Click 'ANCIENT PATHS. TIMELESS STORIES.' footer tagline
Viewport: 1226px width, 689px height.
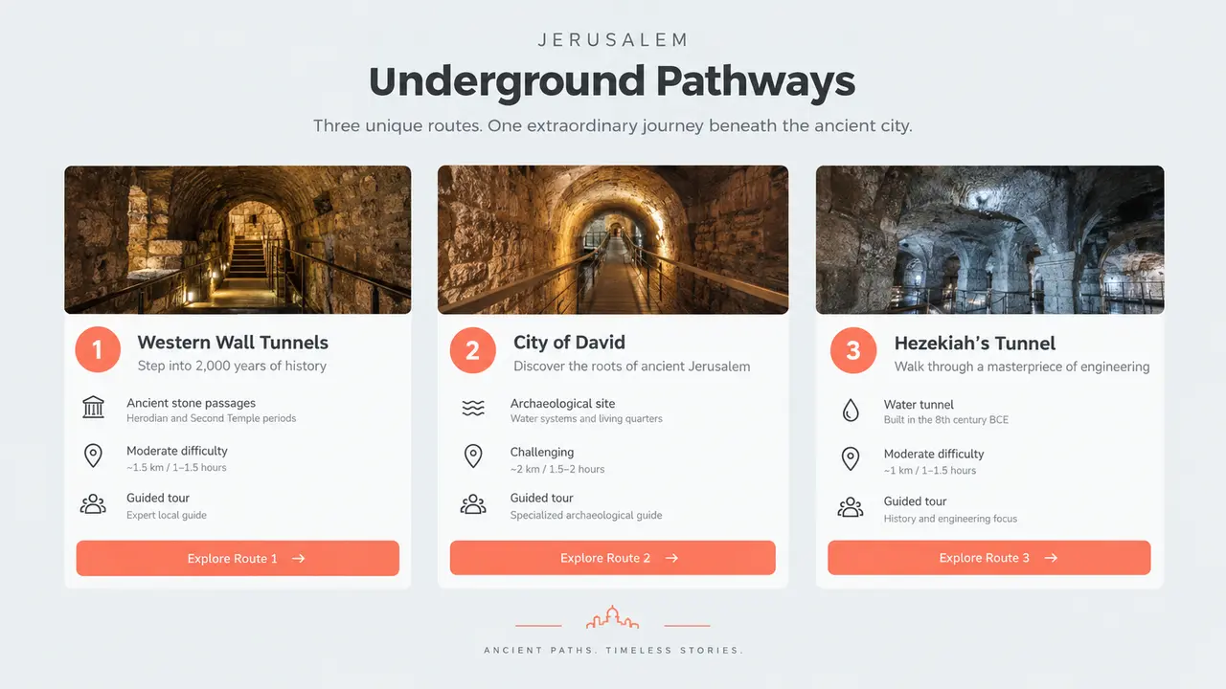613,651
